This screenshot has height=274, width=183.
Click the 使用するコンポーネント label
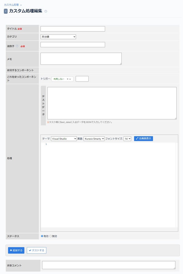point(20,70)
